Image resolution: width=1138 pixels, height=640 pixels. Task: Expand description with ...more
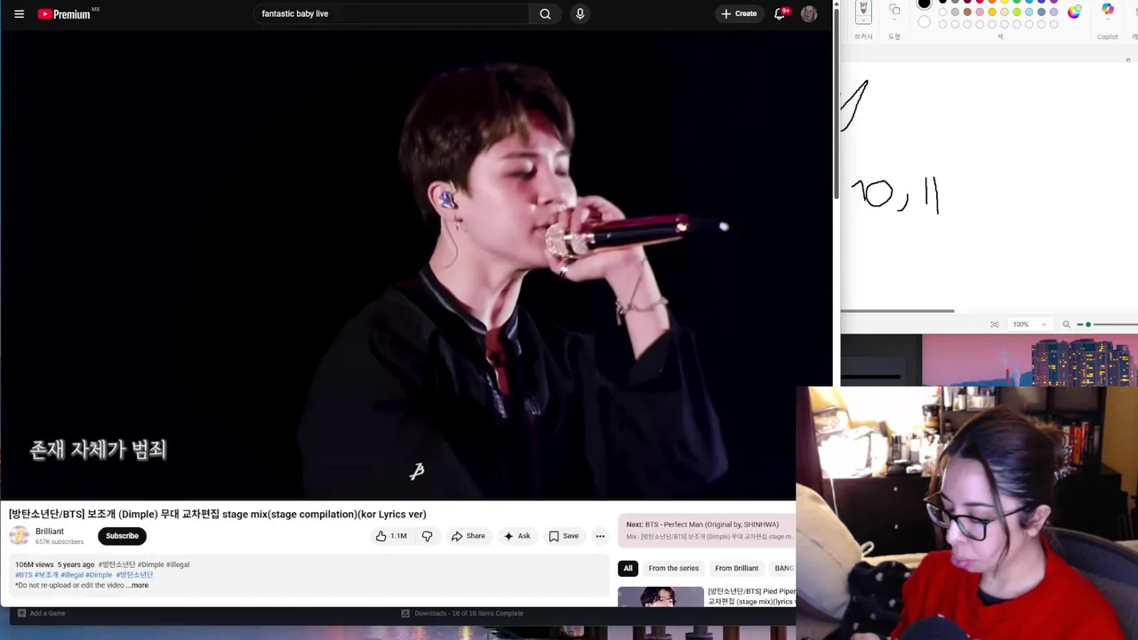click(138, 585)
